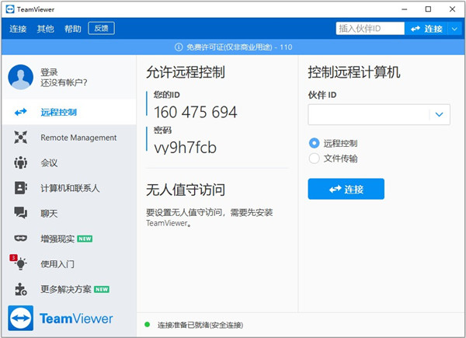The width and height of the screenshot is (466, 338).
Task: Click the 插入伙伴ID input field
Action: [370, 29]
